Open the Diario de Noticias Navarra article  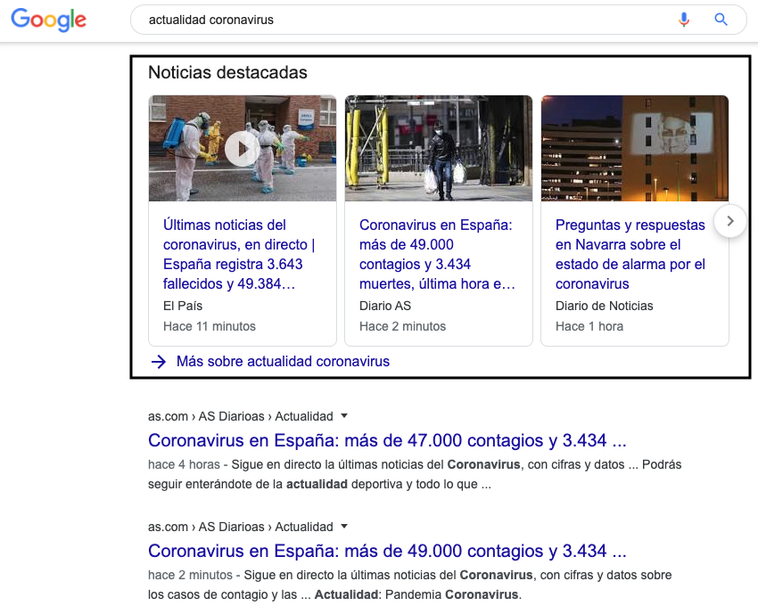[x=627, y=253]
